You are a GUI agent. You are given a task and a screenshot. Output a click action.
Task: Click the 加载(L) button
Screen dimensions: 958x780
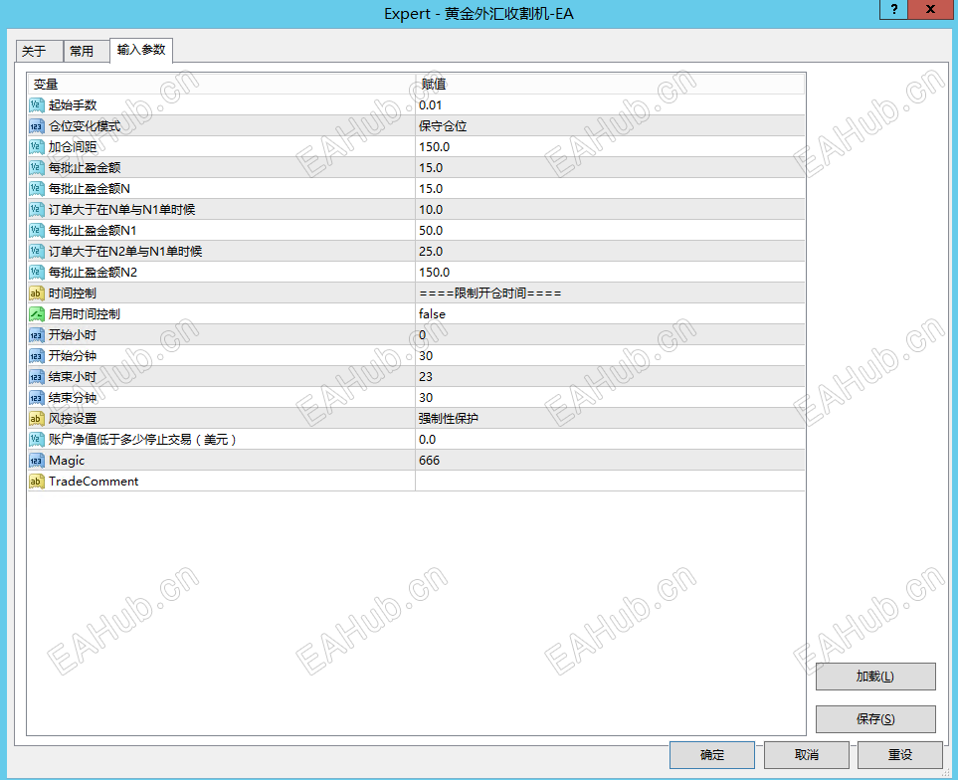point(874,677)
